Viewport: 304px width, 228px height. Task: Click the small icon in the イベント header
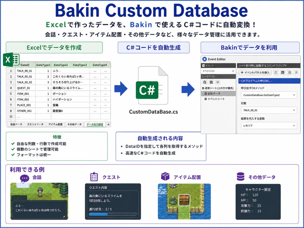(x=203, y=66)
